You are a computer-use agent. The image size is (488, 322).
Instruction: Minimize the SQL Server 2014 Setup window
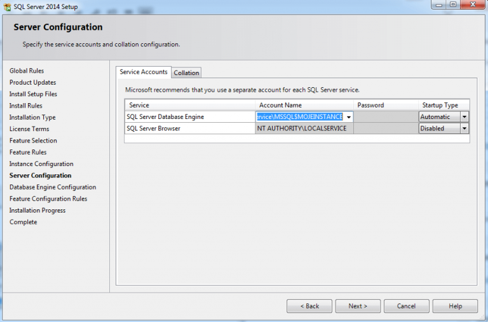439,4
